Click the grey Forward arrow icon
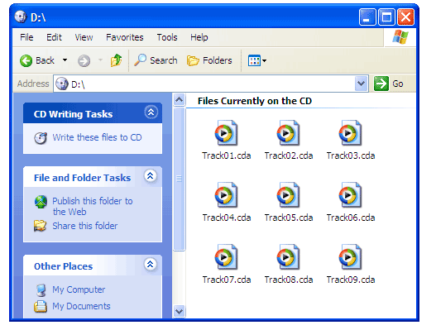The height and width of the screenshot is (330, 436). [x=84, y=60]
